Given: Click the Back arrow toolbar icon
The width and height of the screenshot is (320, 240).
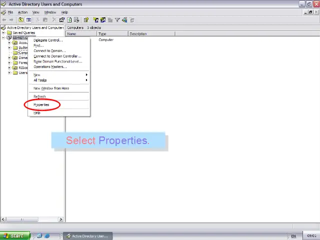Looking at the screenshot, I should click(x=4, y=20).
